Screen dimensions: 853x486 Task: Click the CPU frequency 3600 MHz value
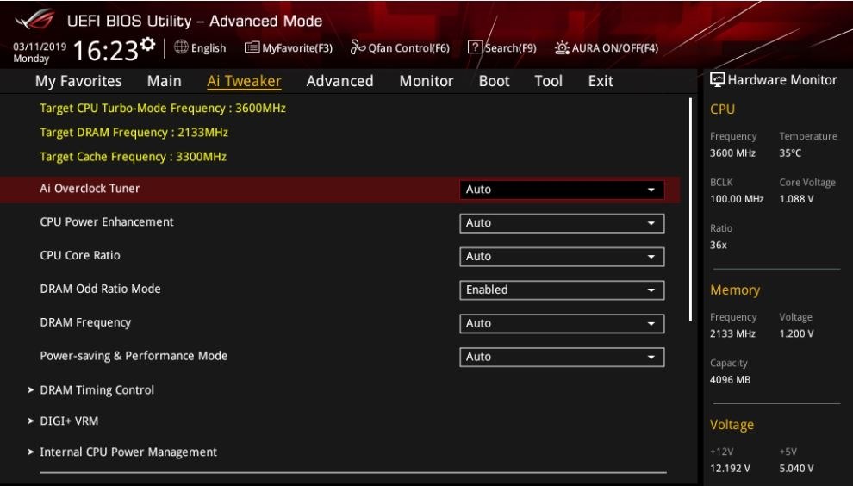tap(732, 153)
